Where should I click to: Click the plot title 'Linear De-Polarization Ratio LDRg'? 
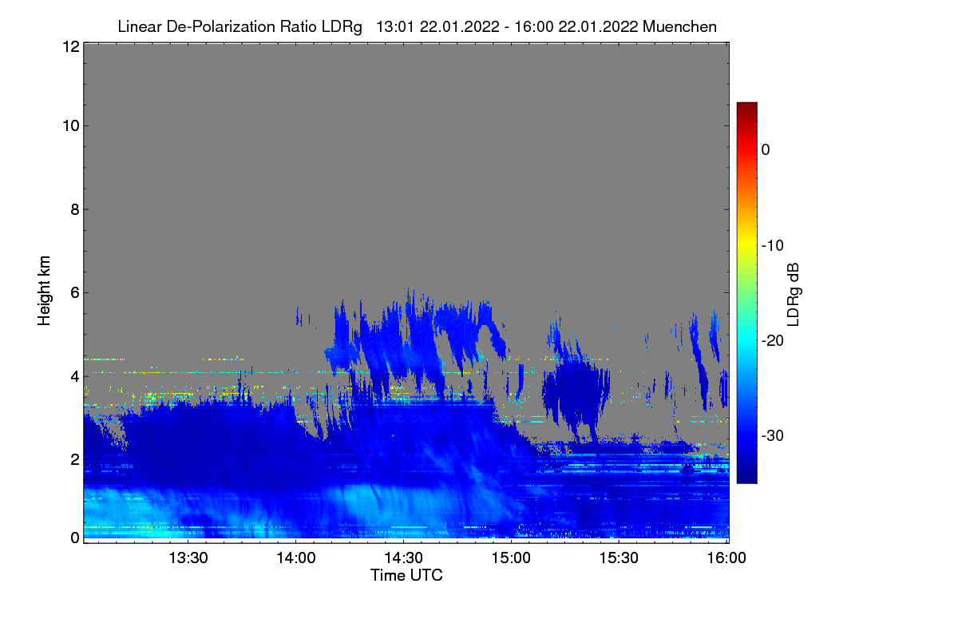coord(239,26)
